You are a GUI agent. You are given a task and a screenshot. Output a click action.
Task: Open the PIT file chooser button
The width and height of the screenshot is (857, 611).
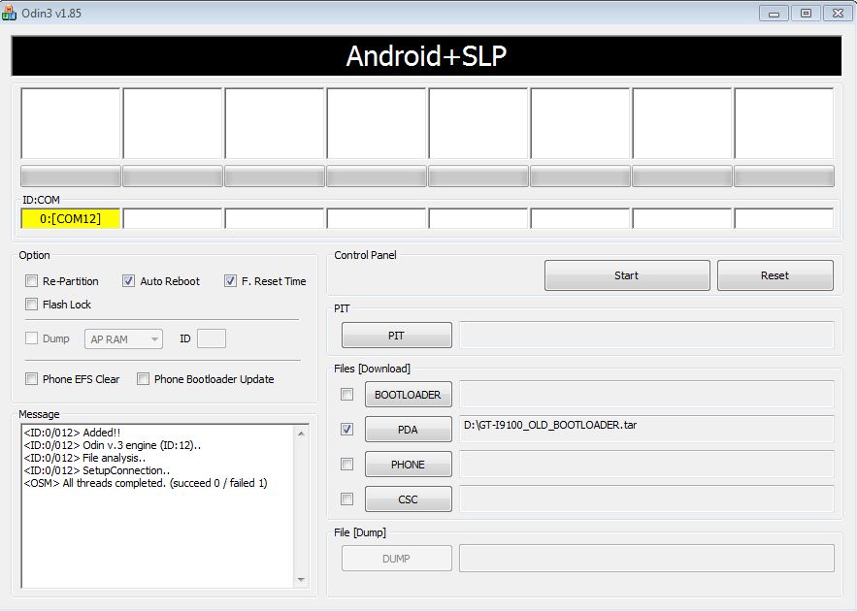click(x=397, y=336)
